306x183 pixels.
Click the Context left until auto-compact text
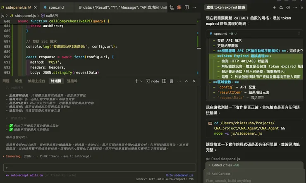[165, 179]
